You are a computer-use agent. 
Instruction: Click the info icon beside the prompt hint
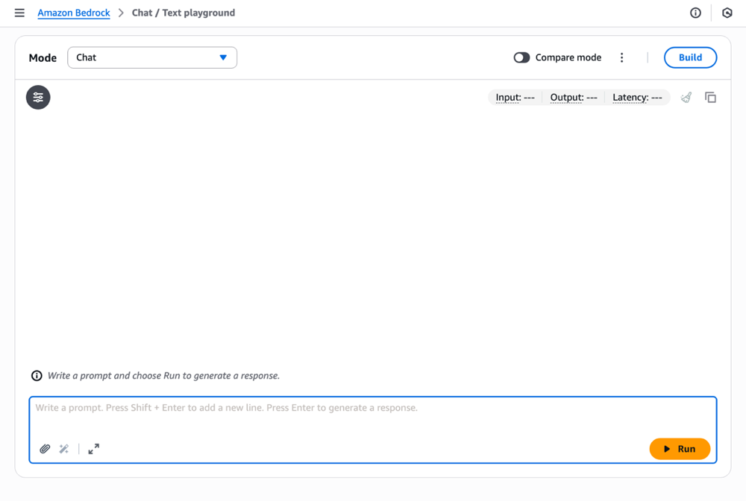click(37, 376)
